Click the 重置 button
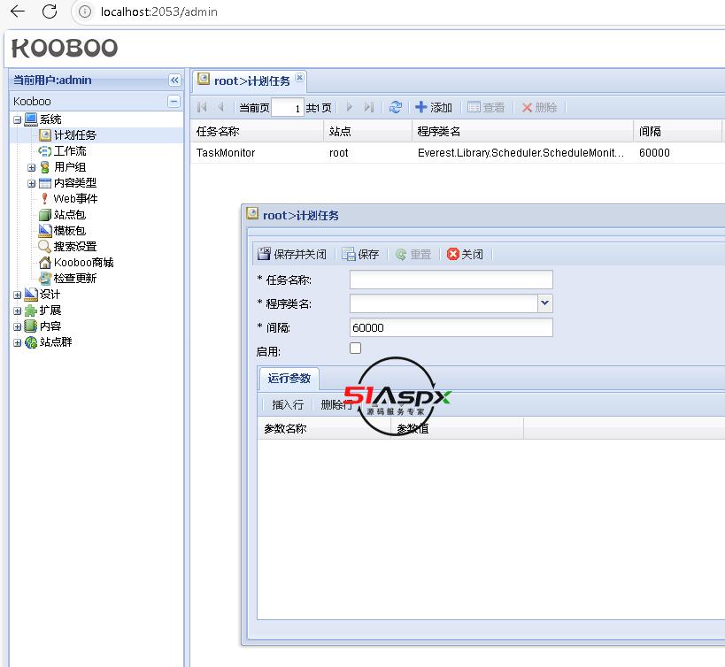Screen dimensions: 725x667 (x=413, y=254)
